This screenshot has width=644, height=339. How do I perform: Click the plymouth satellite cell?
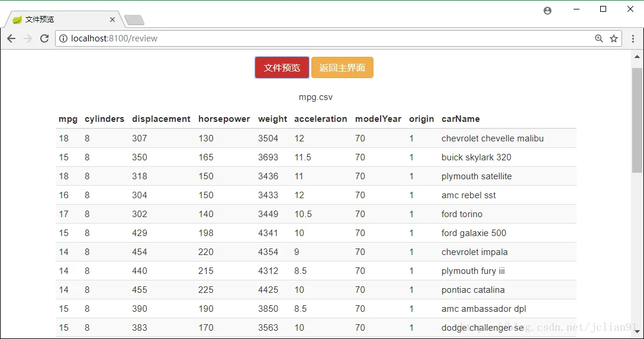476,176
